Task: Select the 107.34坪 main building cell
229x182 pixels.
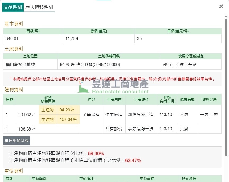Action: (x=68, y=119)
